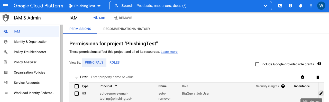329x102 pixels.
Task: Switch to the PERMISSIONS tab
Action: (x=80, y=29)
